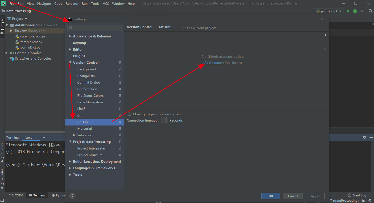Click minus icon to remove account
374x203 pixels.
click(x=325, y=42)
